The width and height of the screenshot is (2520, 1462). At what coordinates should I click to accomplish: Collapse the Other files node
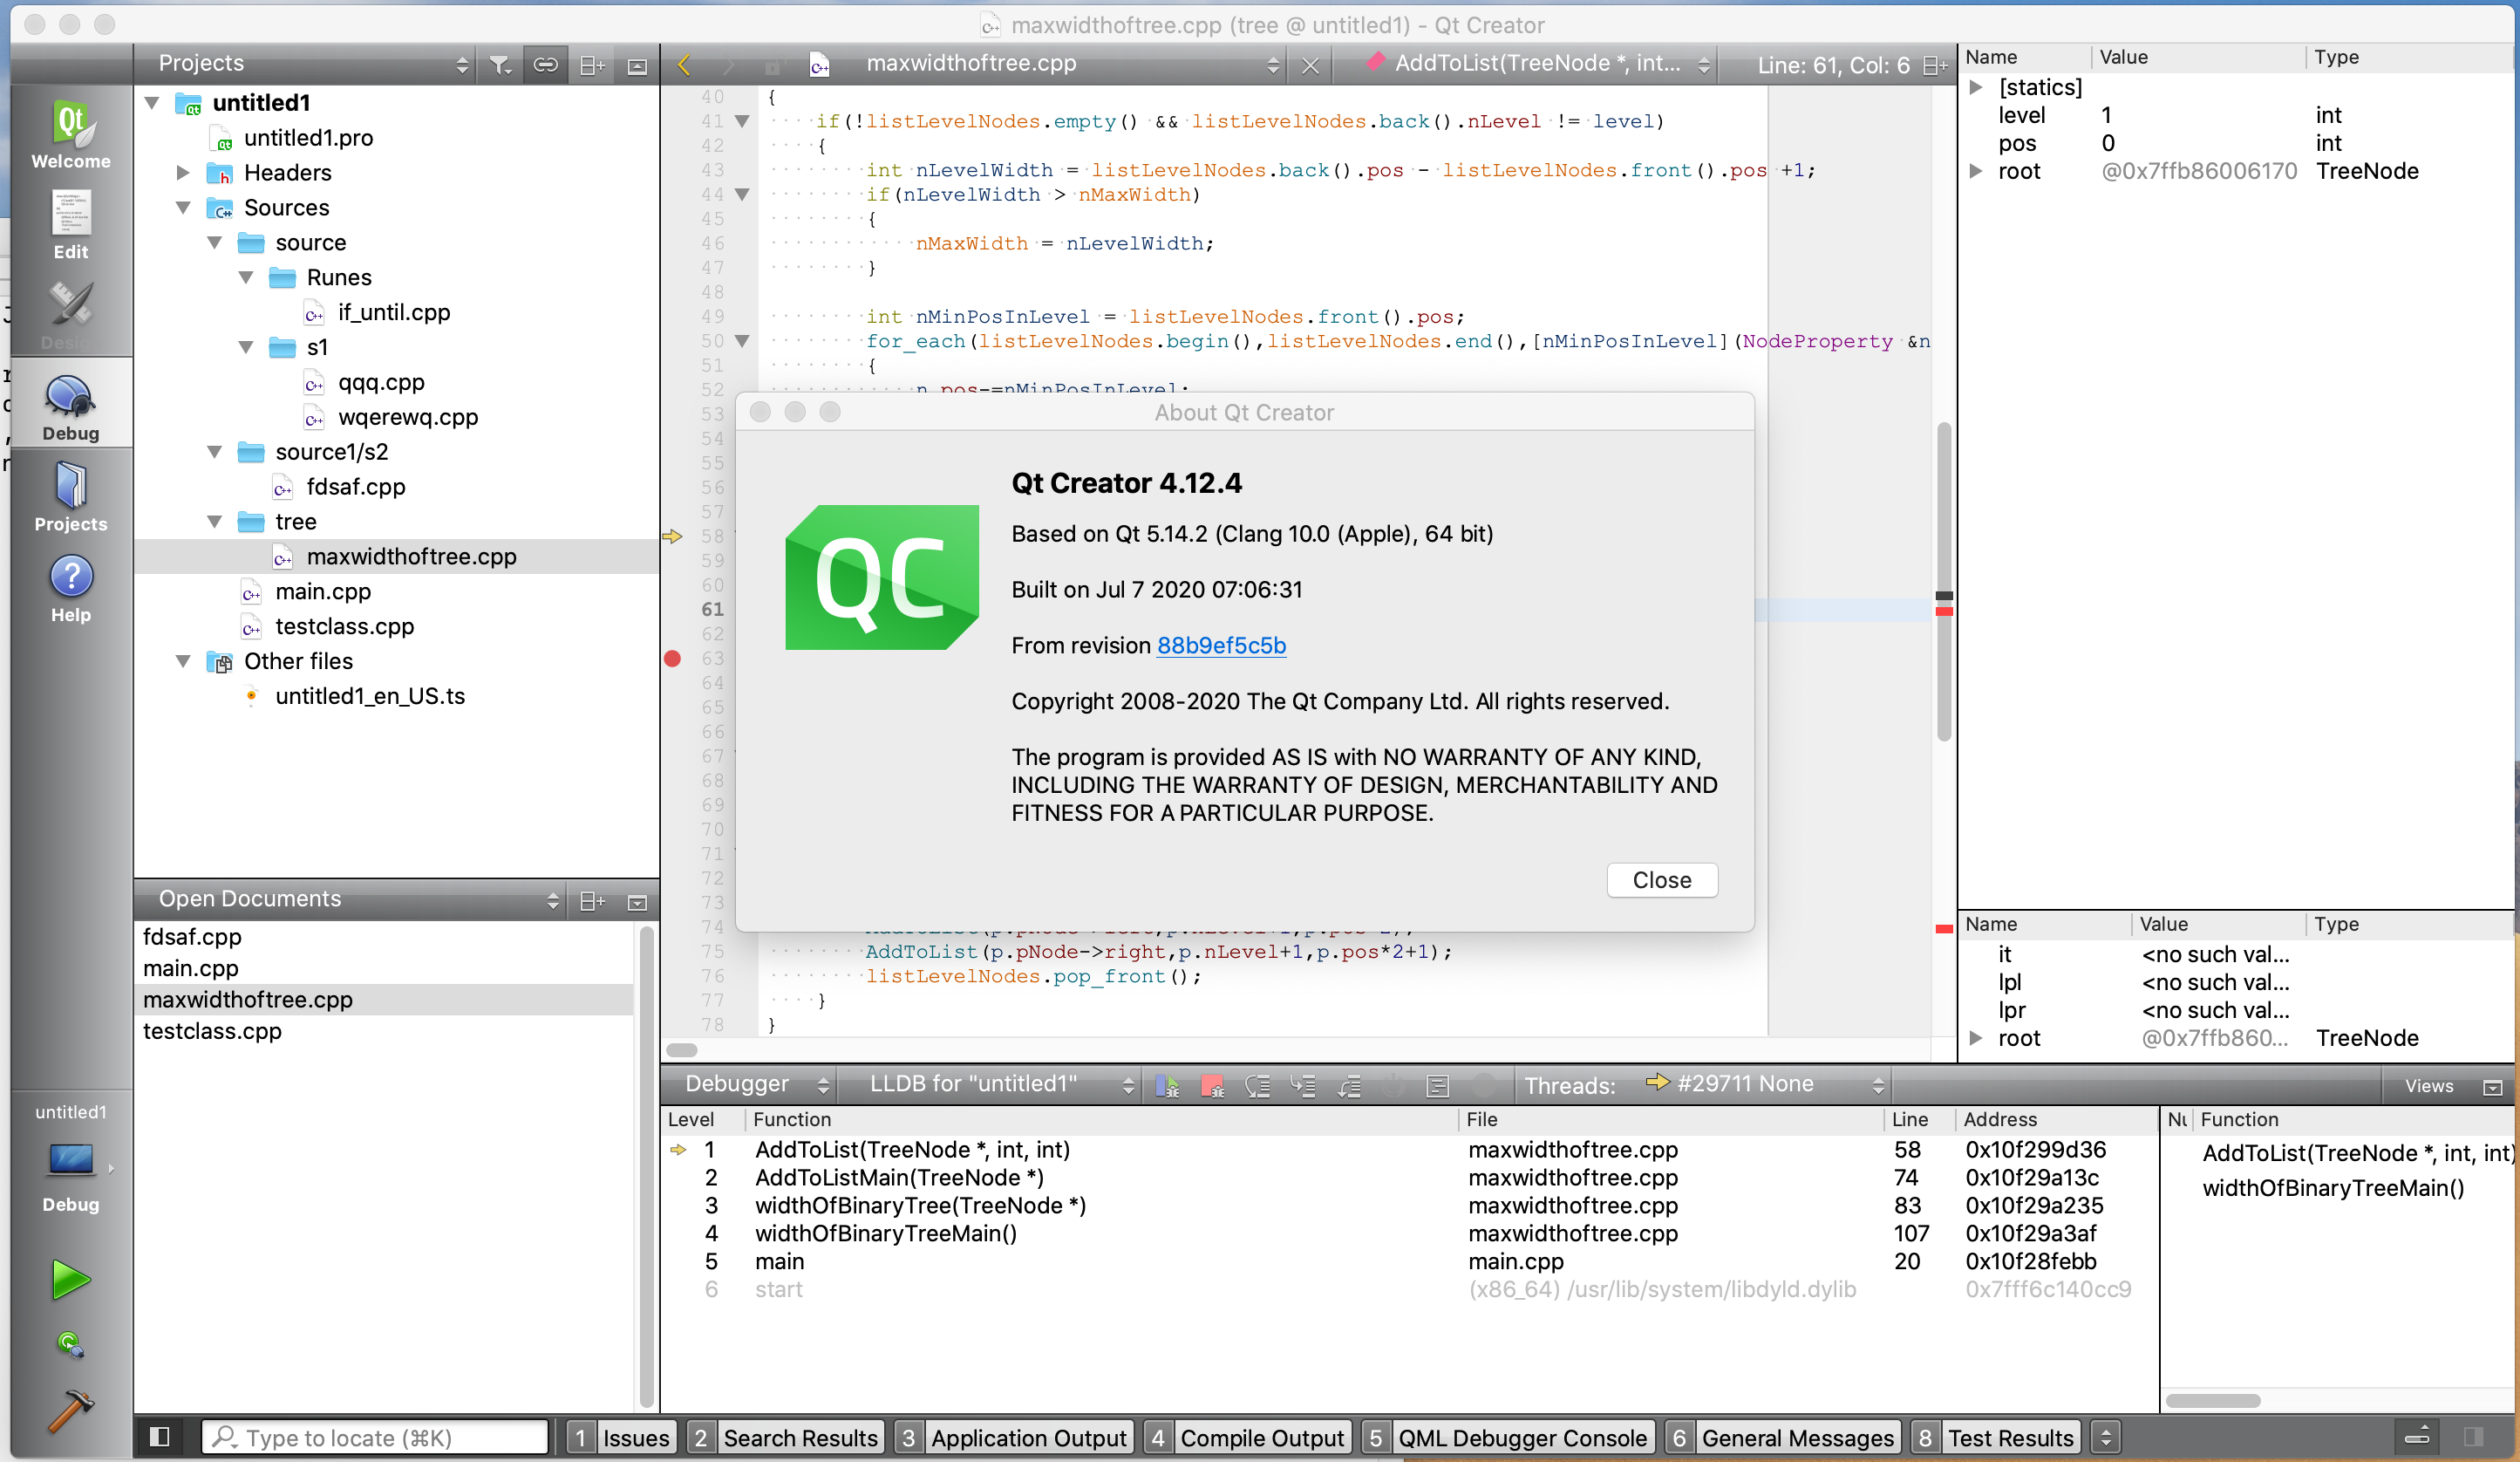pyautogui.click(x=184, y=661)
